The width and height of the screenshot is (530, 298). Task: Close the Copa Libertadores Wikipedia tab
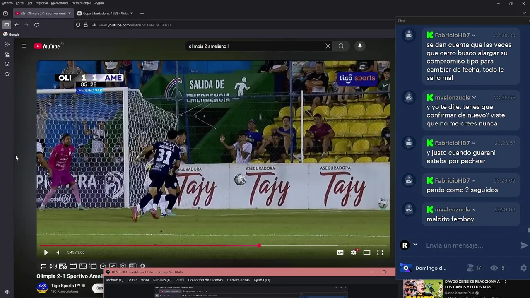click(x=132, y=13)
